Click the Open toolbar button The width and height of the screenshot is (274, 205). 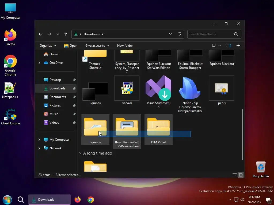coord(71,46)
